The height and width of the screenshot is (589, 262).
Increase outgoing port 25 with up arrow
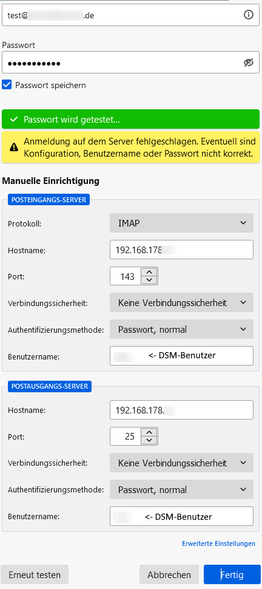point(149,432)
